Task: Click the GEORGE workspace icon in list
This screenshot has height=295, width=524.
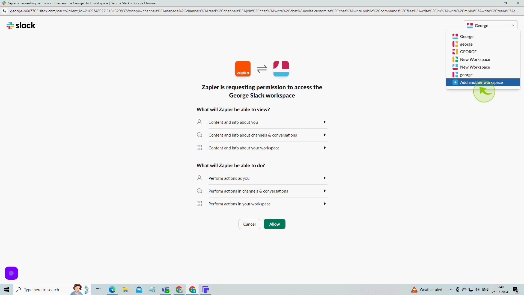Action: [x=455, y=52]
